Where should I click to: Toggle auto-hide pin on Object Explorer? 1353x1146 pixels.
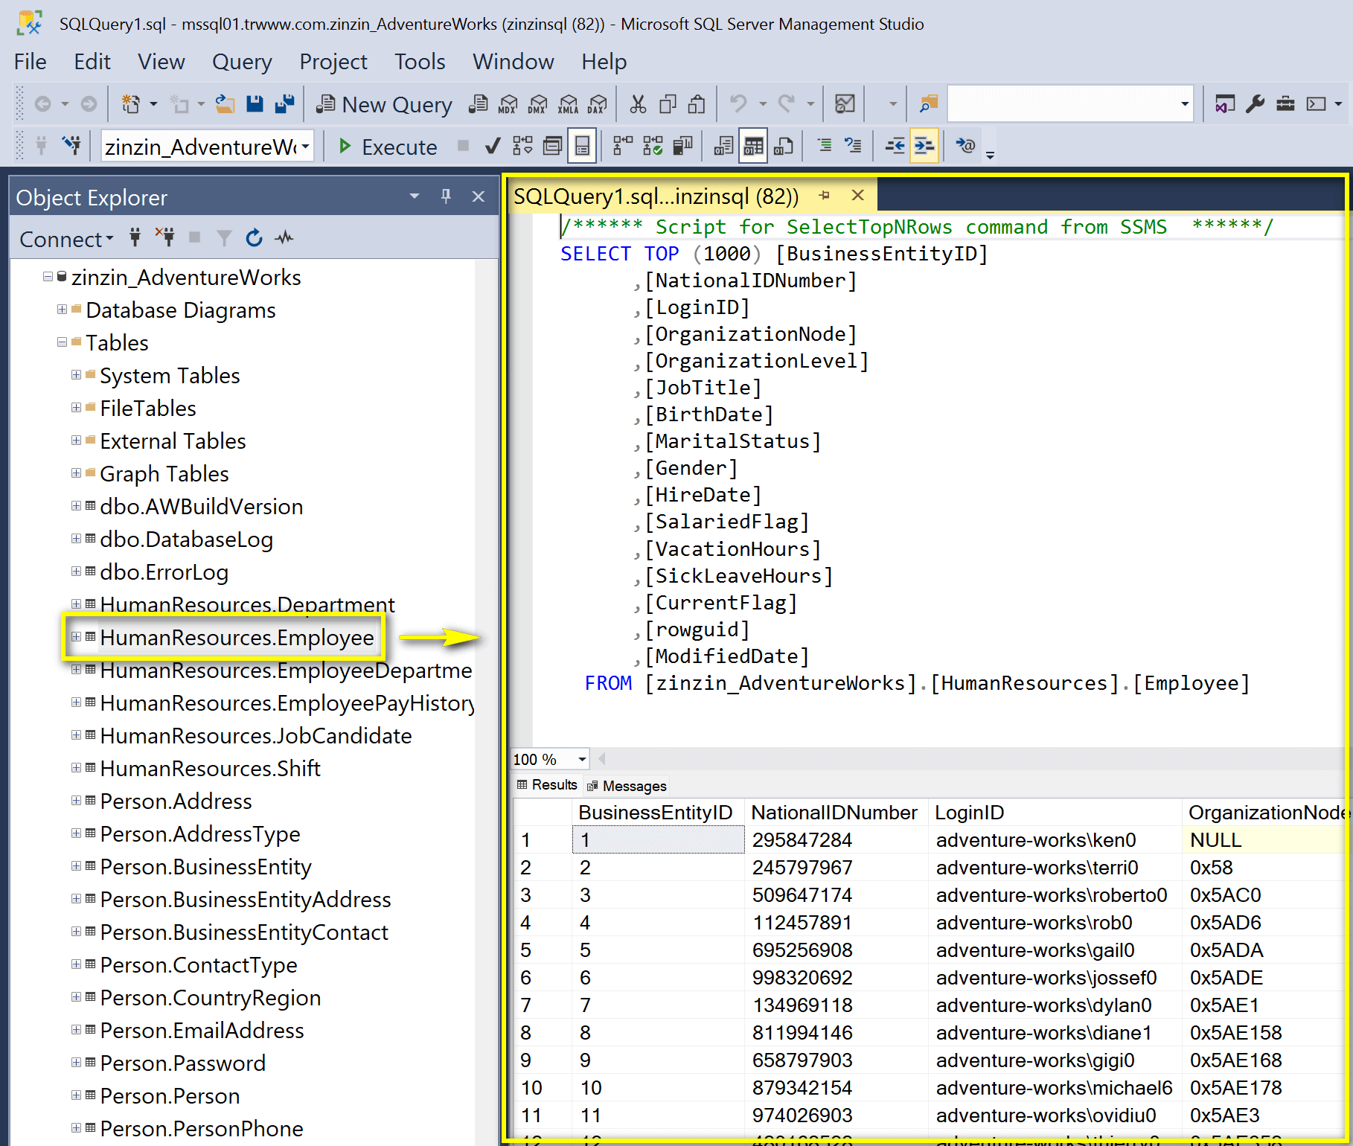[x=446, y=196]
